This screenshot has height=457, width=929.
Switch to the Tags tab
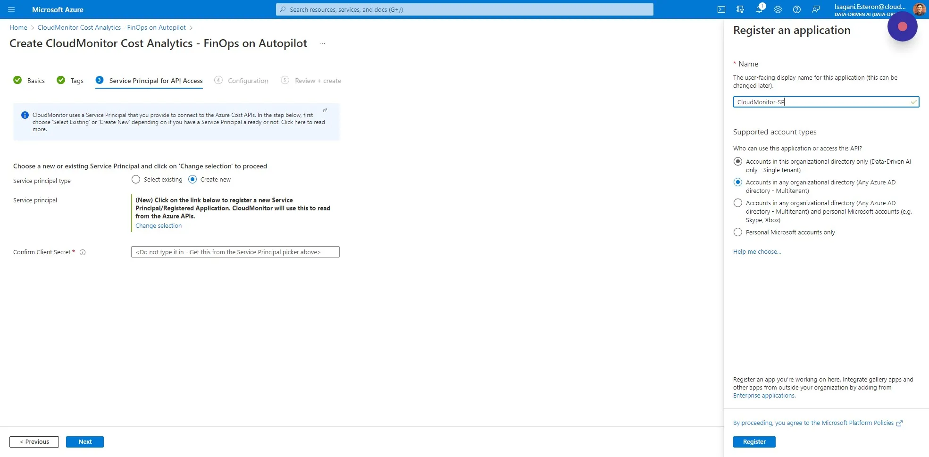pos(70,81)
